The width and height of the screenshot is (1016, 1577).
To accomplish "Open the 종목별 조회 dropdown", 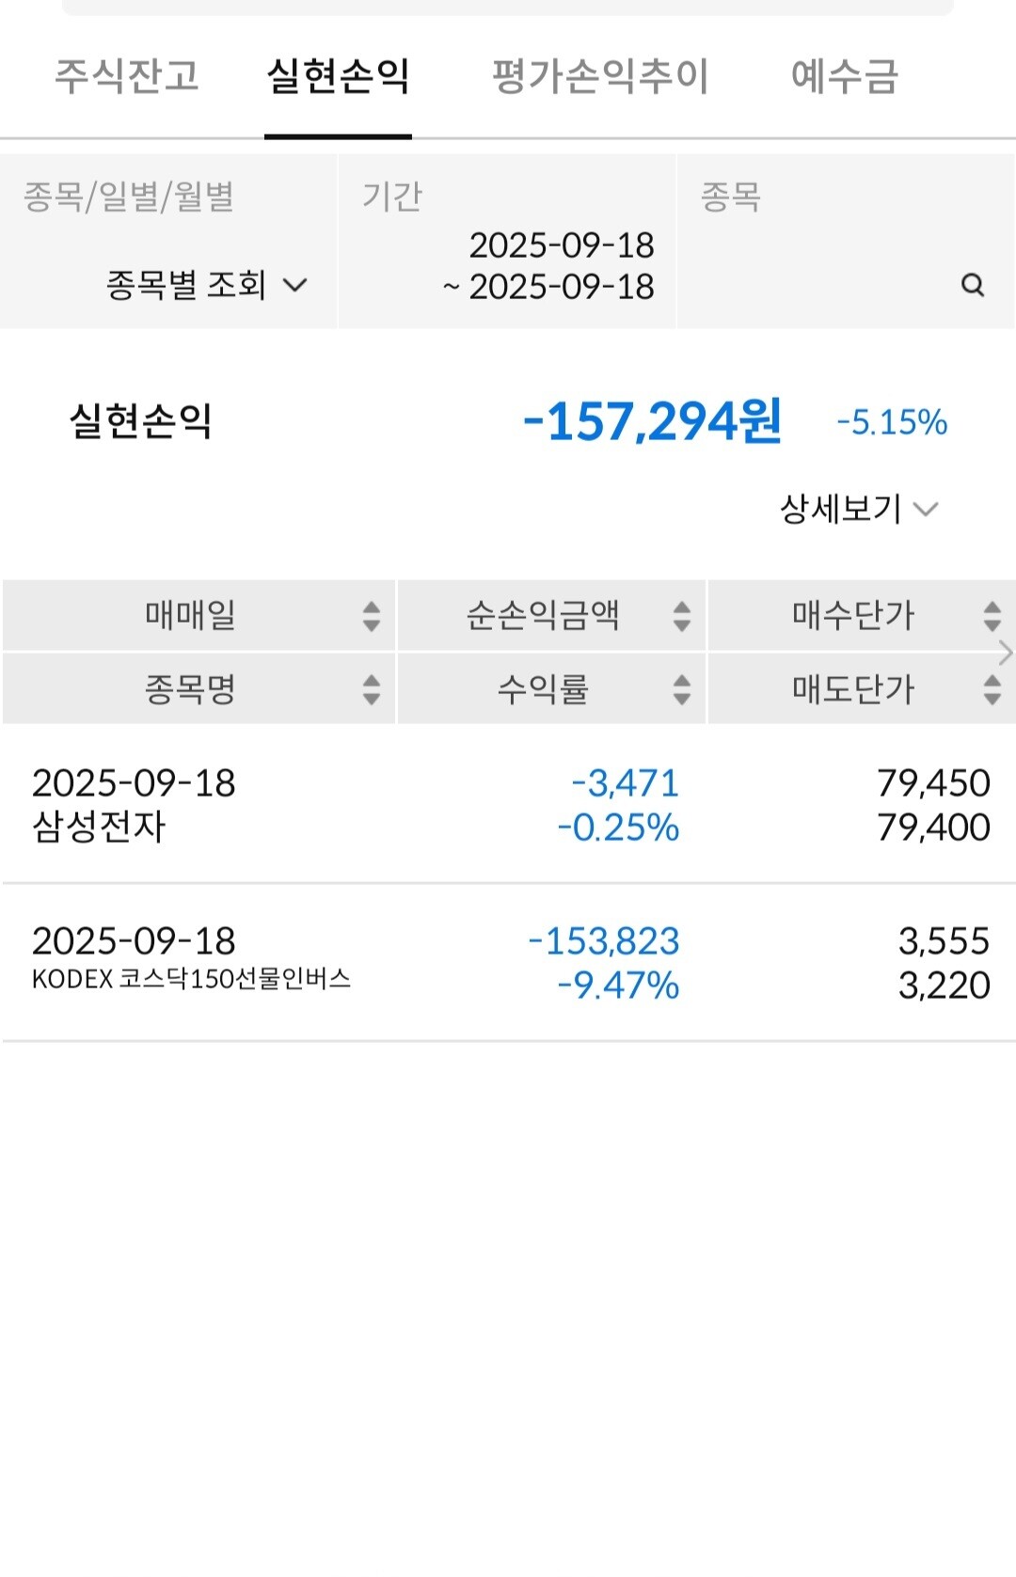I will pyautogui.click(x=207, y=285).
